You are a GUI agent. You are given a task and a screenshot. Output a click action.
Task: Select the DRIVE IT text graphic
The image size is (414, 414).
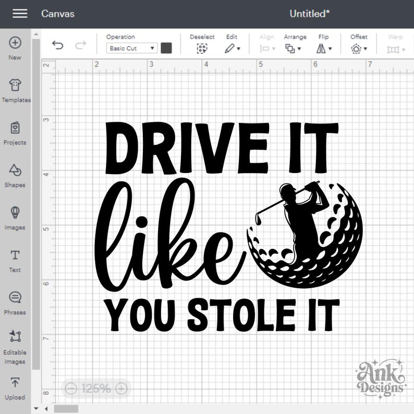pos(222,148)
